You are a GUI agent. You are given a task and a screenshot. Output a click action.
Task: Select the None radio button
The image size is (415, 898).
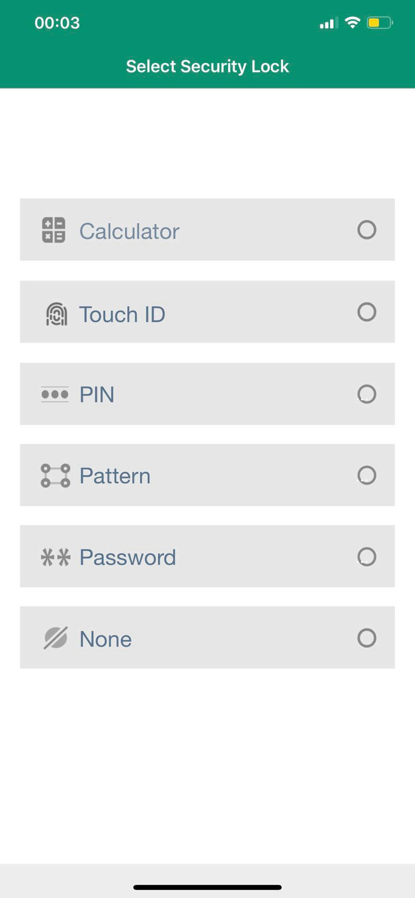(367, 638)
